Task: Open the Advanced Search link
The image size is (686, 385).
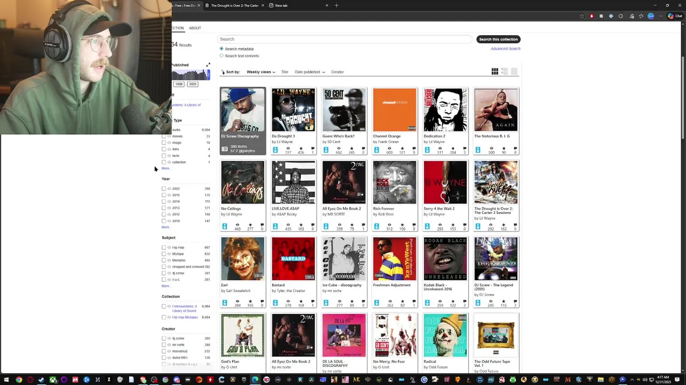Action: (x=505, y=49)
